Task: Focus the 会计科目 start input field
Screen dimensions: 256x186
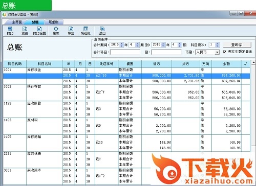Action: pos(125,52)
